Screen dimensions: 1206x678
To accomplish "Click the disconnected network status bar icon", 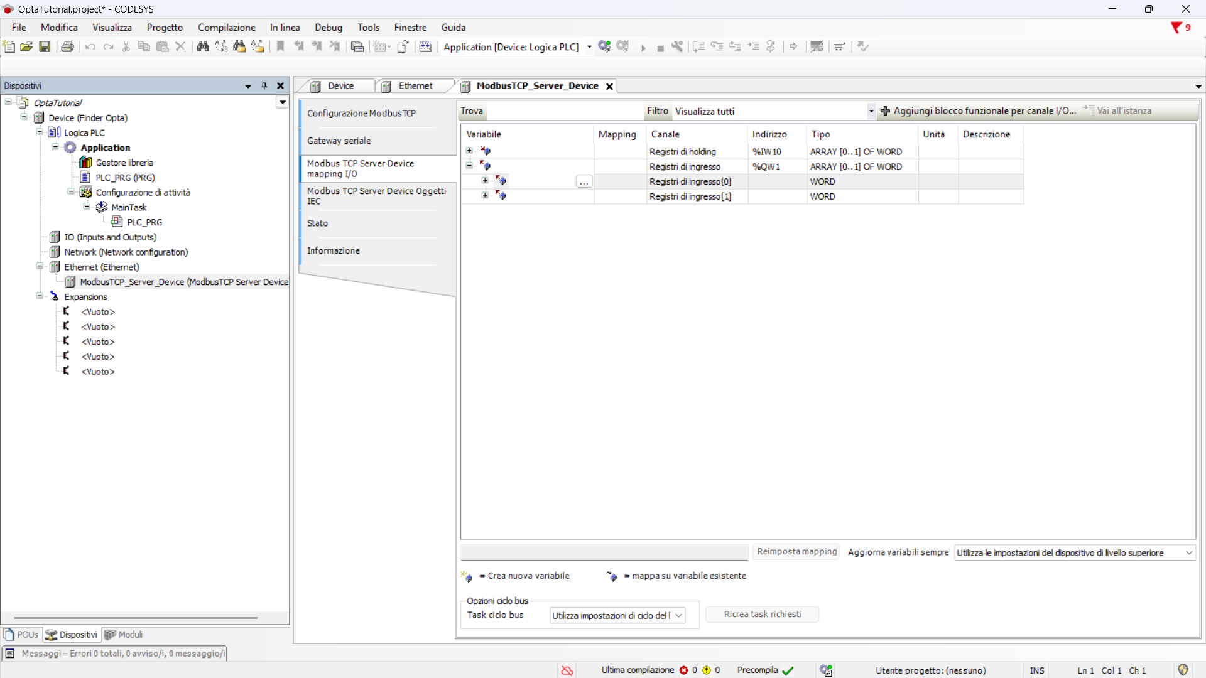I will tap(567, 670).
